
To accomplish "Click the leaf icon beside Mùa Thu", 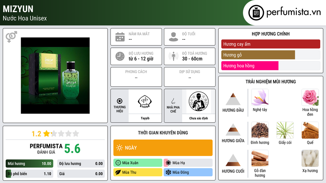I will 118,172.
